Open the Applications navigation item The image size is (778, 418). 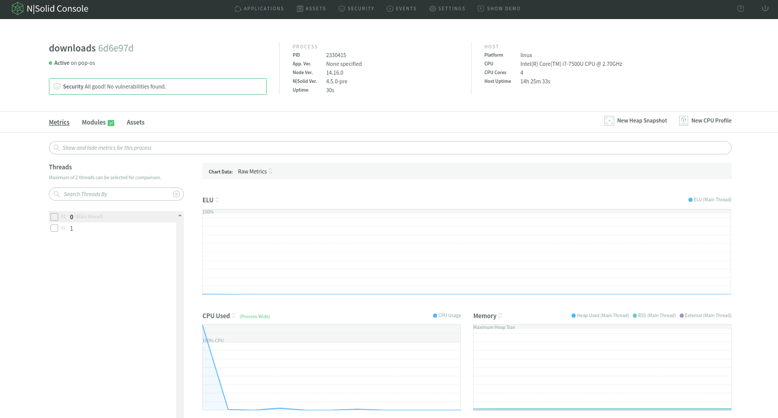pos(259,9)
